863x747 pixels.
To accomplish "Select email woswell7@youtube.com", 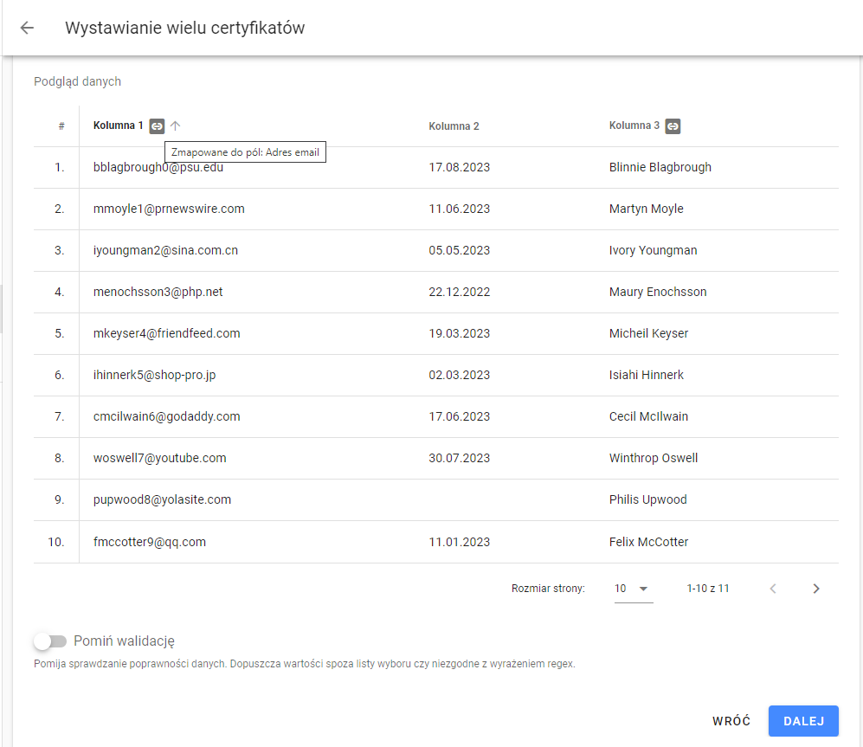I will tap(159, 458).
